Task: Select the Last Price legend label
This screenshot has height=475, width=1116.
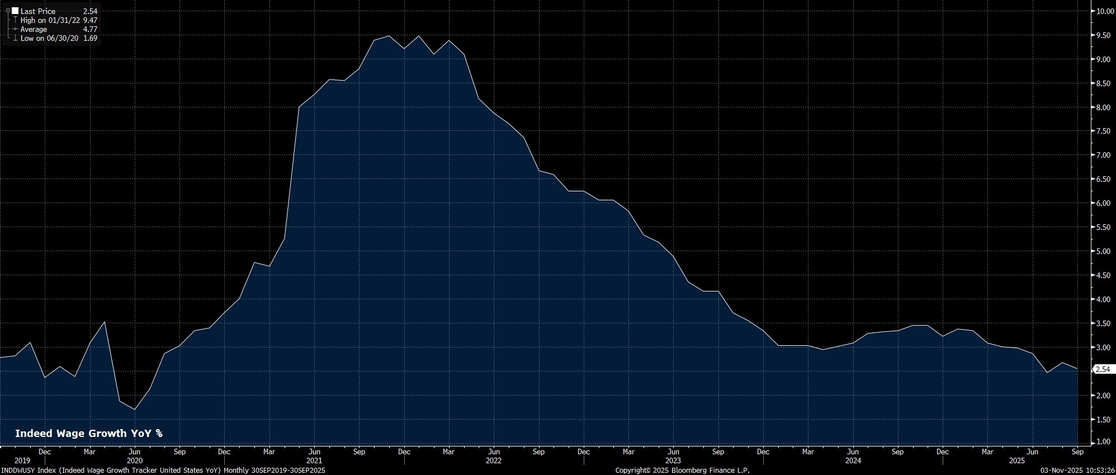Action: coord(38,11)
